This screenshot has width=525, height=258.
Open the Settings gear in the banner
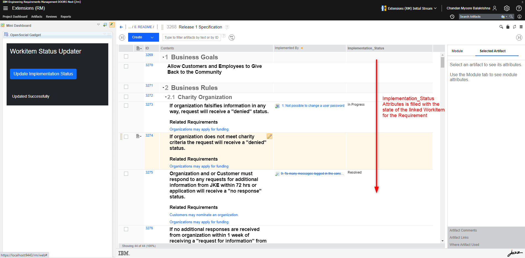click(x=507, y=8)
